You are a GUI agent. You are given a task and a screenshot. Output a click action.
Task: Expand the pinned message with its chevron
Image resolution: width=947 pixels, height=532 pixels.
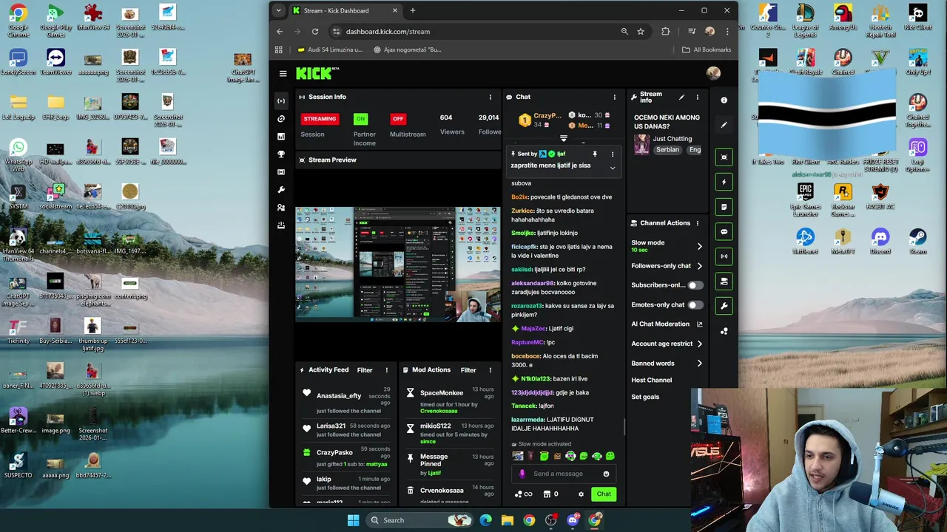pyautogui.click(x=612, y=168)
